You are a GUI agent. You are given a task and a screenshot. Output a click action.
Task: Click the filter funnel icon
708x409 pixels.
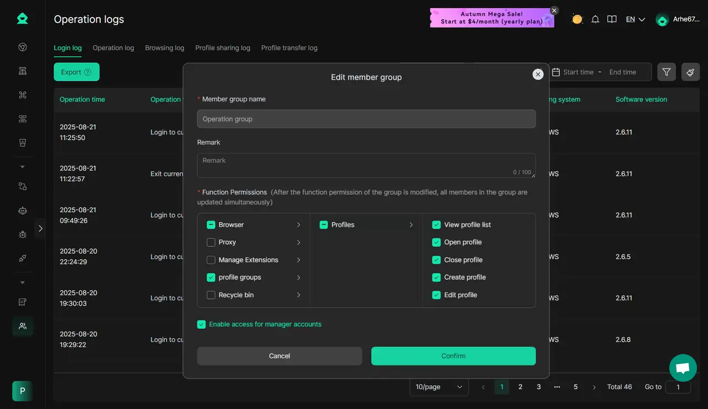click(x=667, y=72)
